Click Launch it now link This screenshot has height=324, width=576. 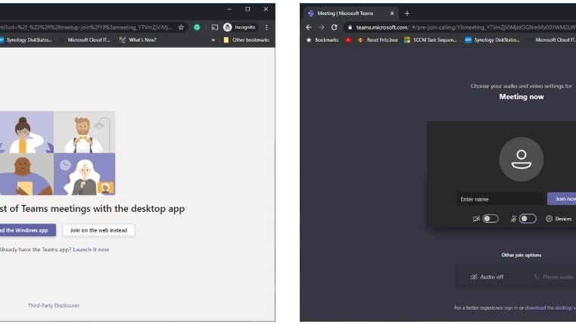point(91,249)
